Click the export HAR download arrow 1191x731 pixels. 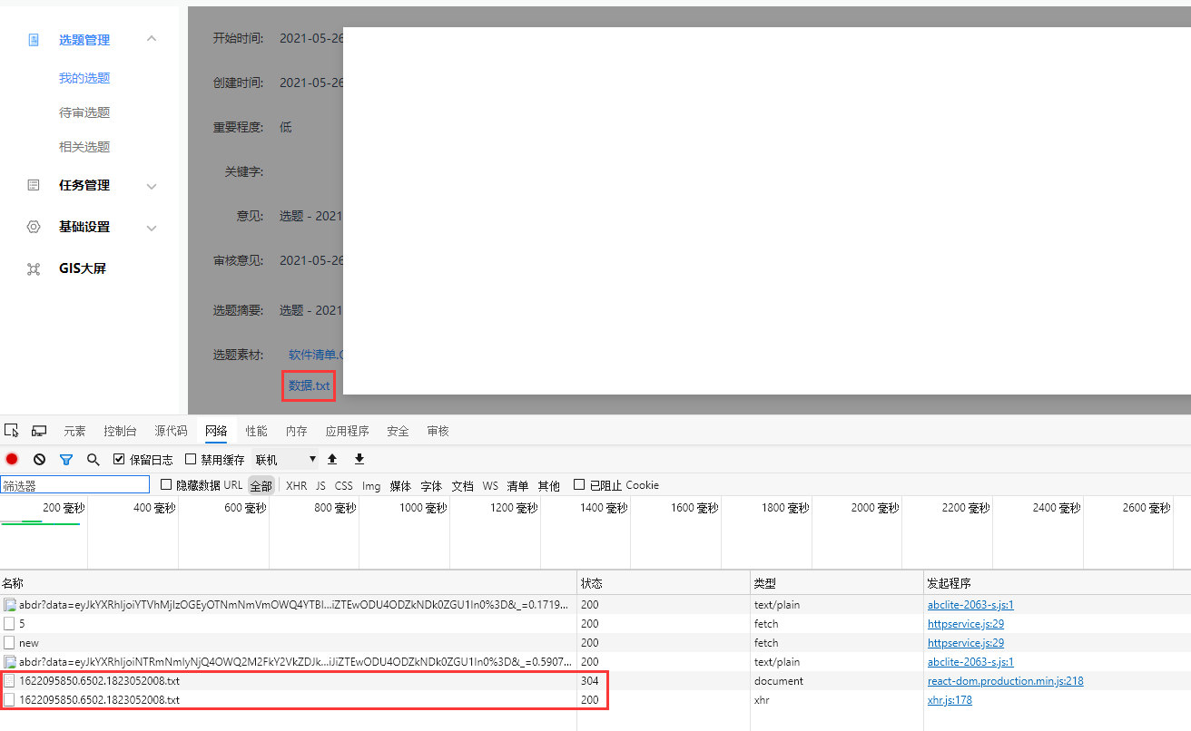coord(359,459)
